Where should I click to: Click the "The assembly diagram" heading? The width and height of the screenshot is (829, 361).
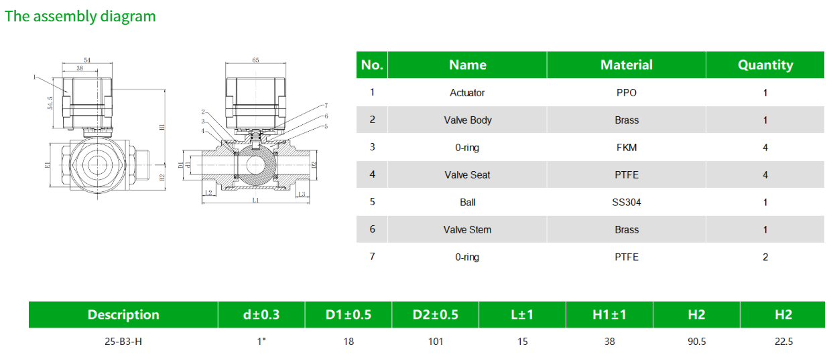click(80, 16)
